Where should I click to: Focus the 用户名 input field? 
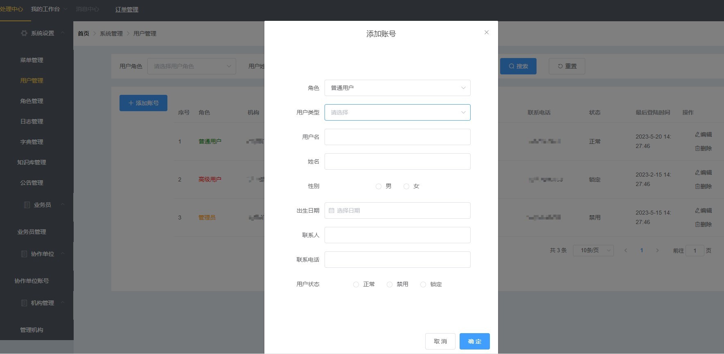coord(397,137)
